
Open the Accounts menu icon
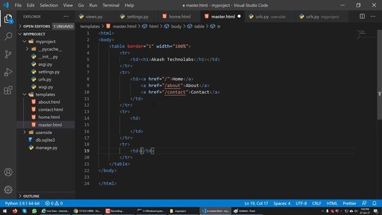(8, 172)
